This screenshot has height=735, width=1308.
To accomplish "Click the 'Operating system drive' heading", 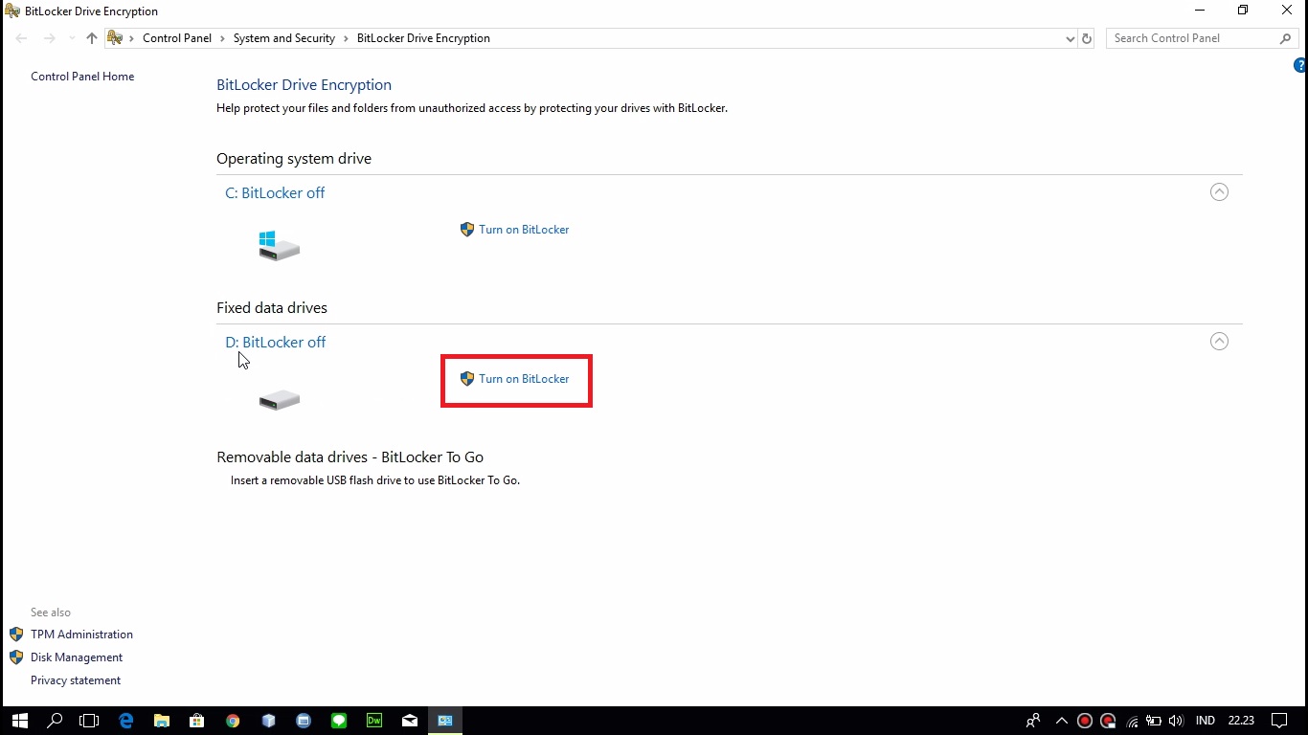I will [x=294, y=159].
